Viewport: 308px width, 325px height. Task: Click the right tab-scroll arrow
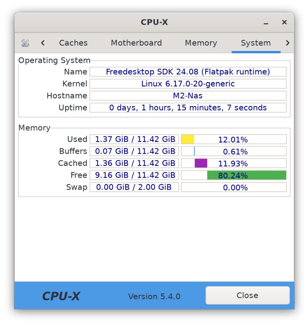point(287,43)
